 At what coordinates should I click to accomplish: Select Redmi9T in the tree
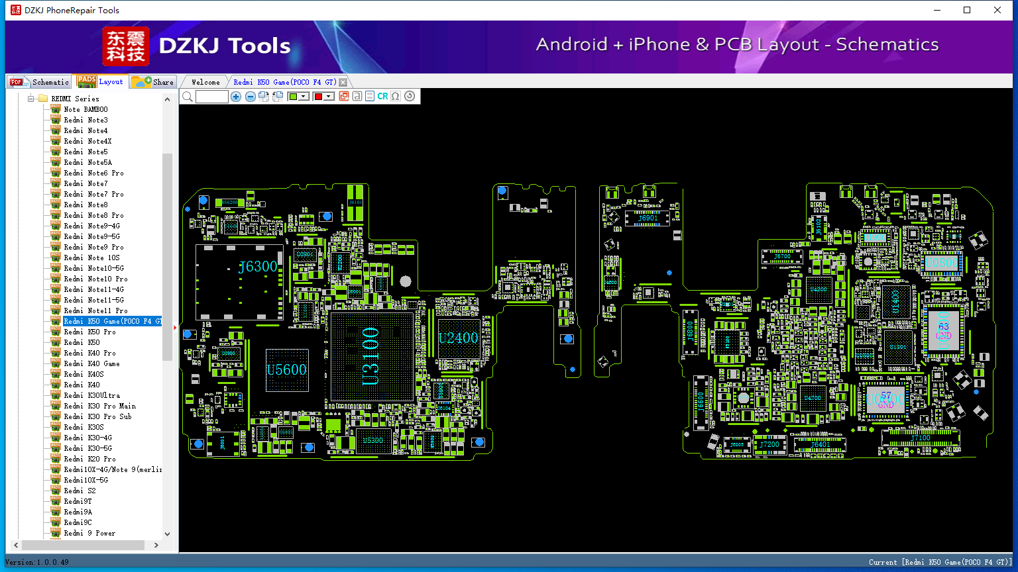(x=78, y=501)
